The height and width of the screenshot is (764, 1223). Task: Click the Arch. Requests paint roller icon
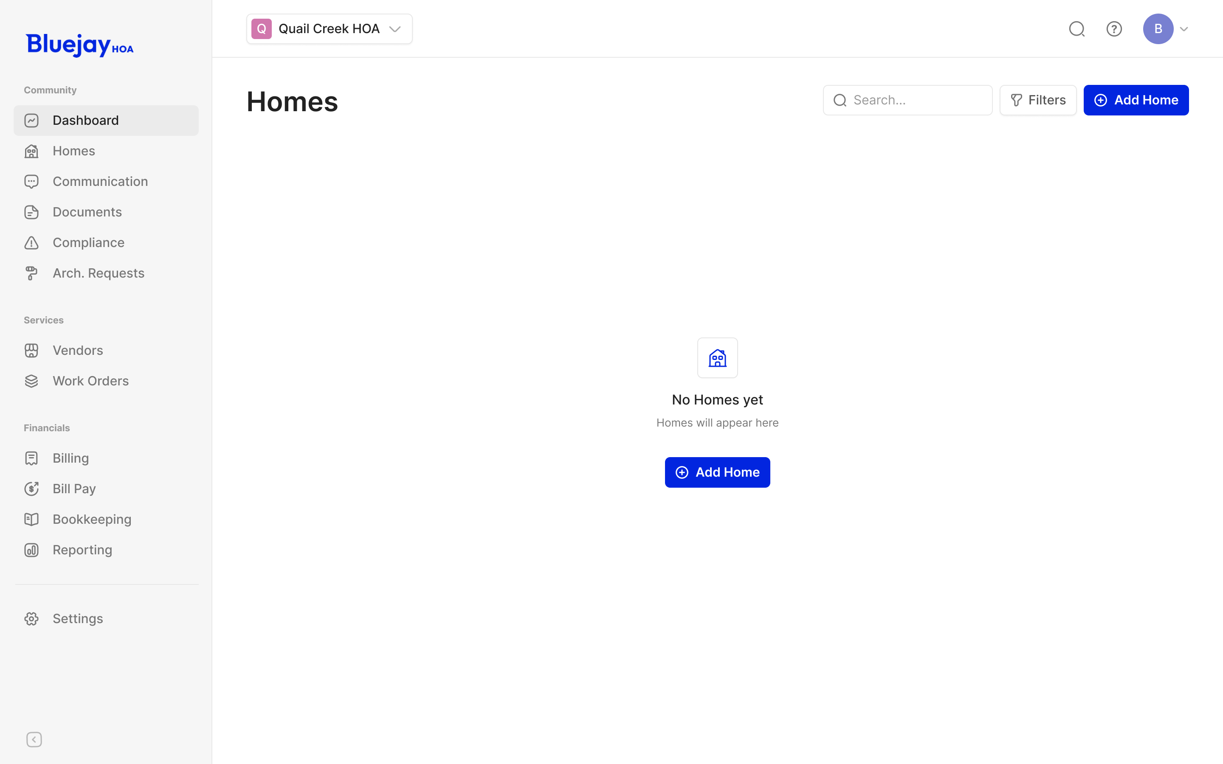click(x=31, y=273)
